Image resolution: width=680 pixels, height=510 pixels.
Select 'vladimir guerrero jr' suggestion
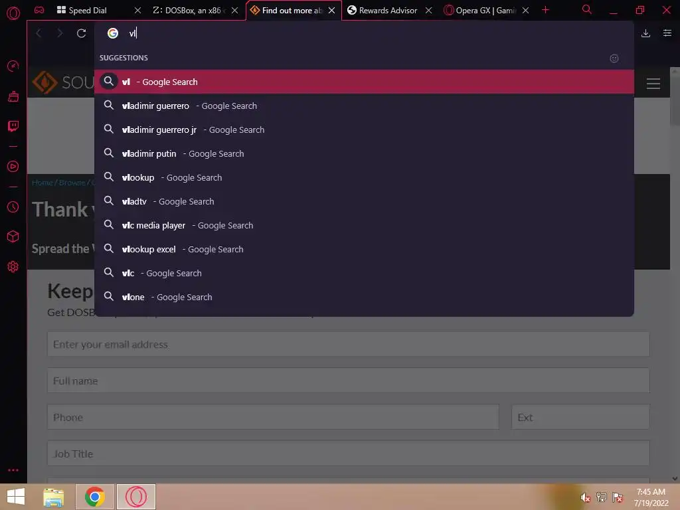(x=365, y=129)
